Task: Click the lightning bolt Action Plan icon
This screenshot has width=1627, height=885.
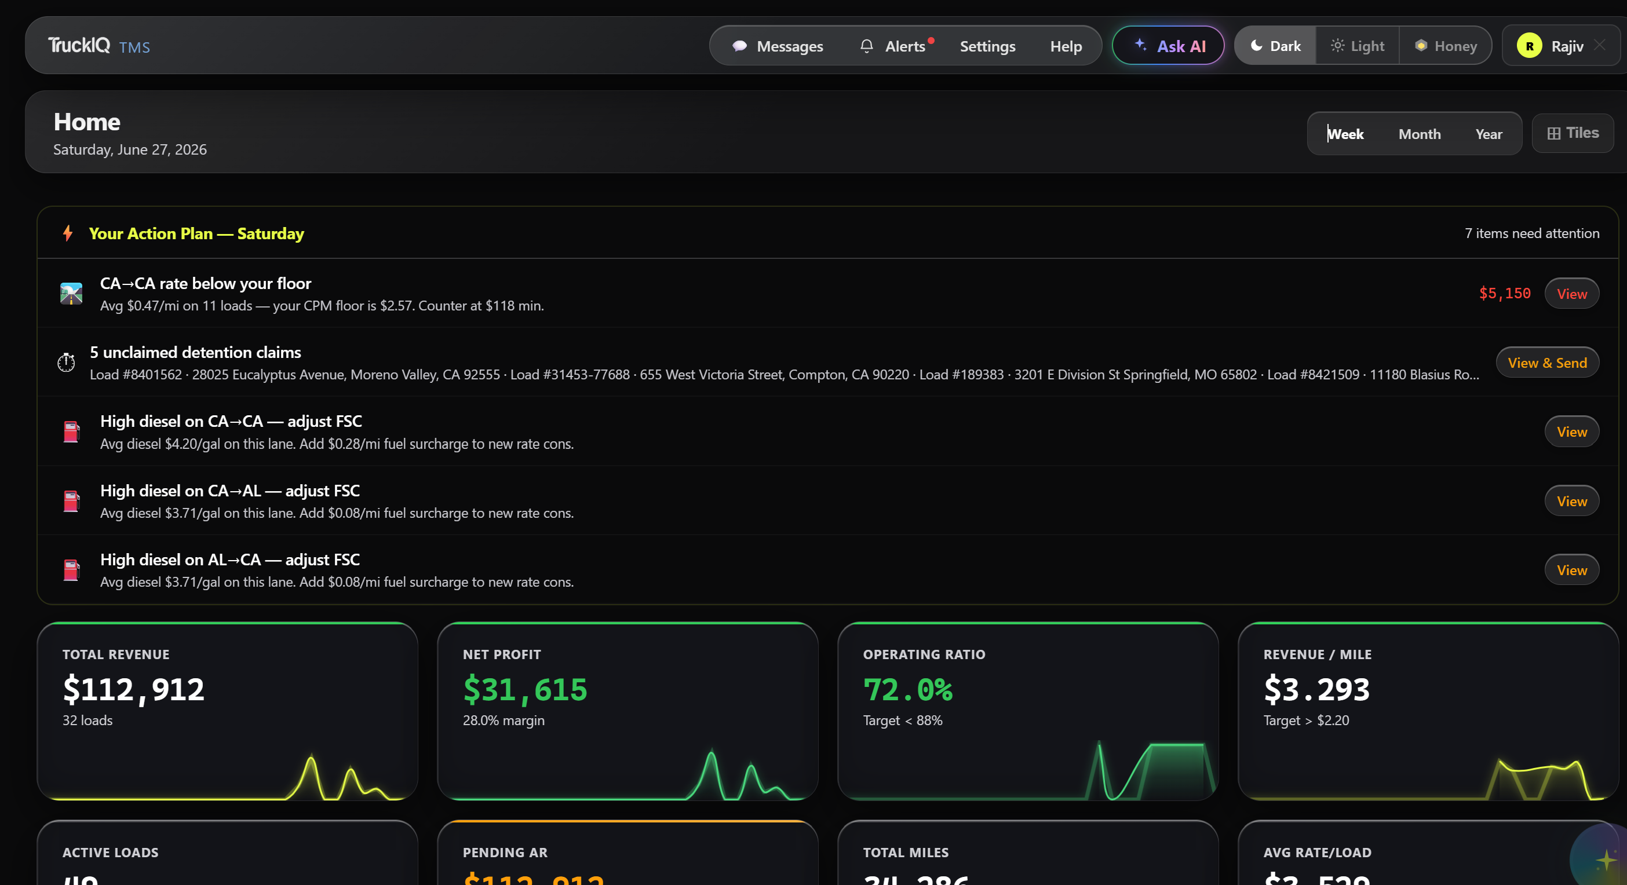Action: [x=68, y=233]
